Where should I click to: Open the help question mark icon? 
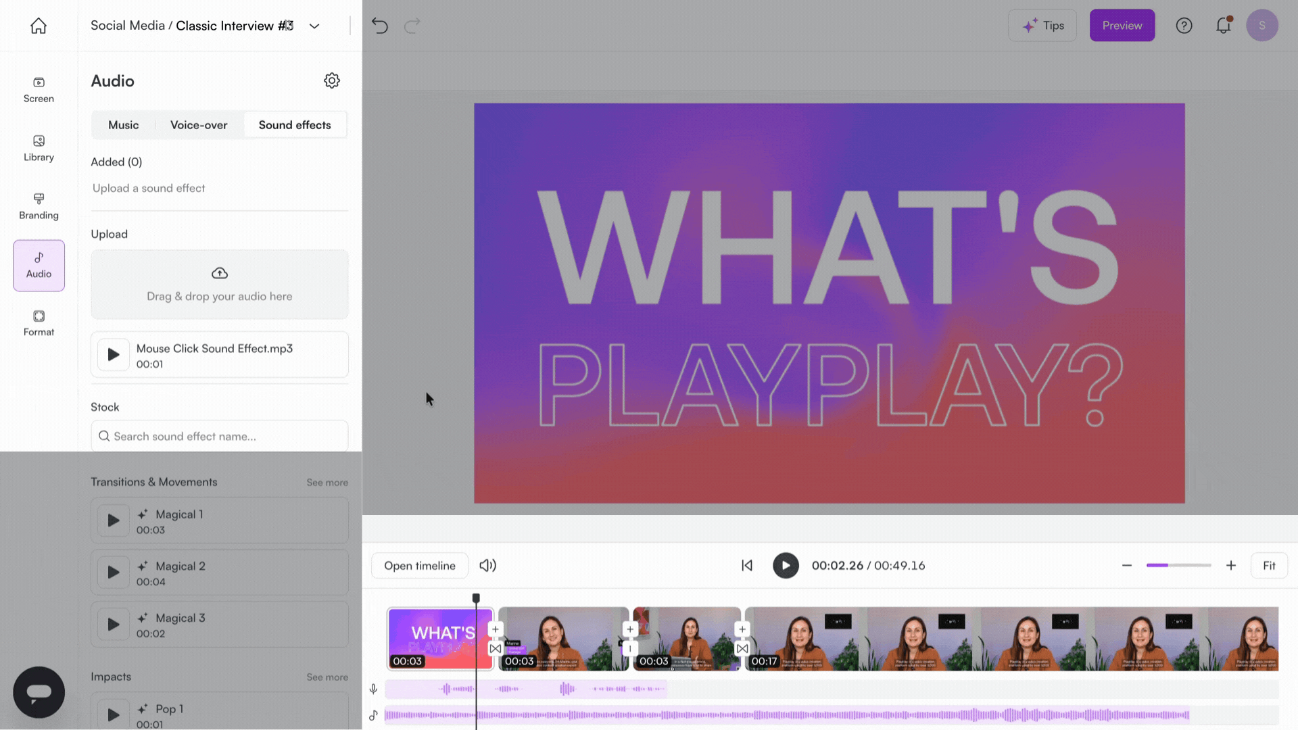tap(1184, 26)
